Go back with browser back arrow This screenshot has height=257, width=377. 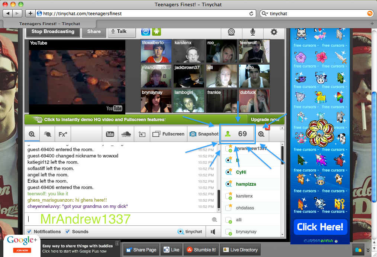click(8, 13)
